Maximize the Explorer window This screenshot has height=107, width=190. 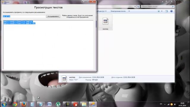166,1
